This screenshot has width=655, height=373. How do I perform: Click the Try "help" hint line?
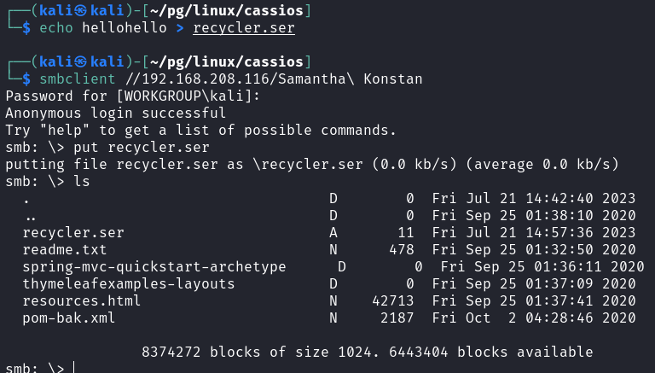[201, 131]
